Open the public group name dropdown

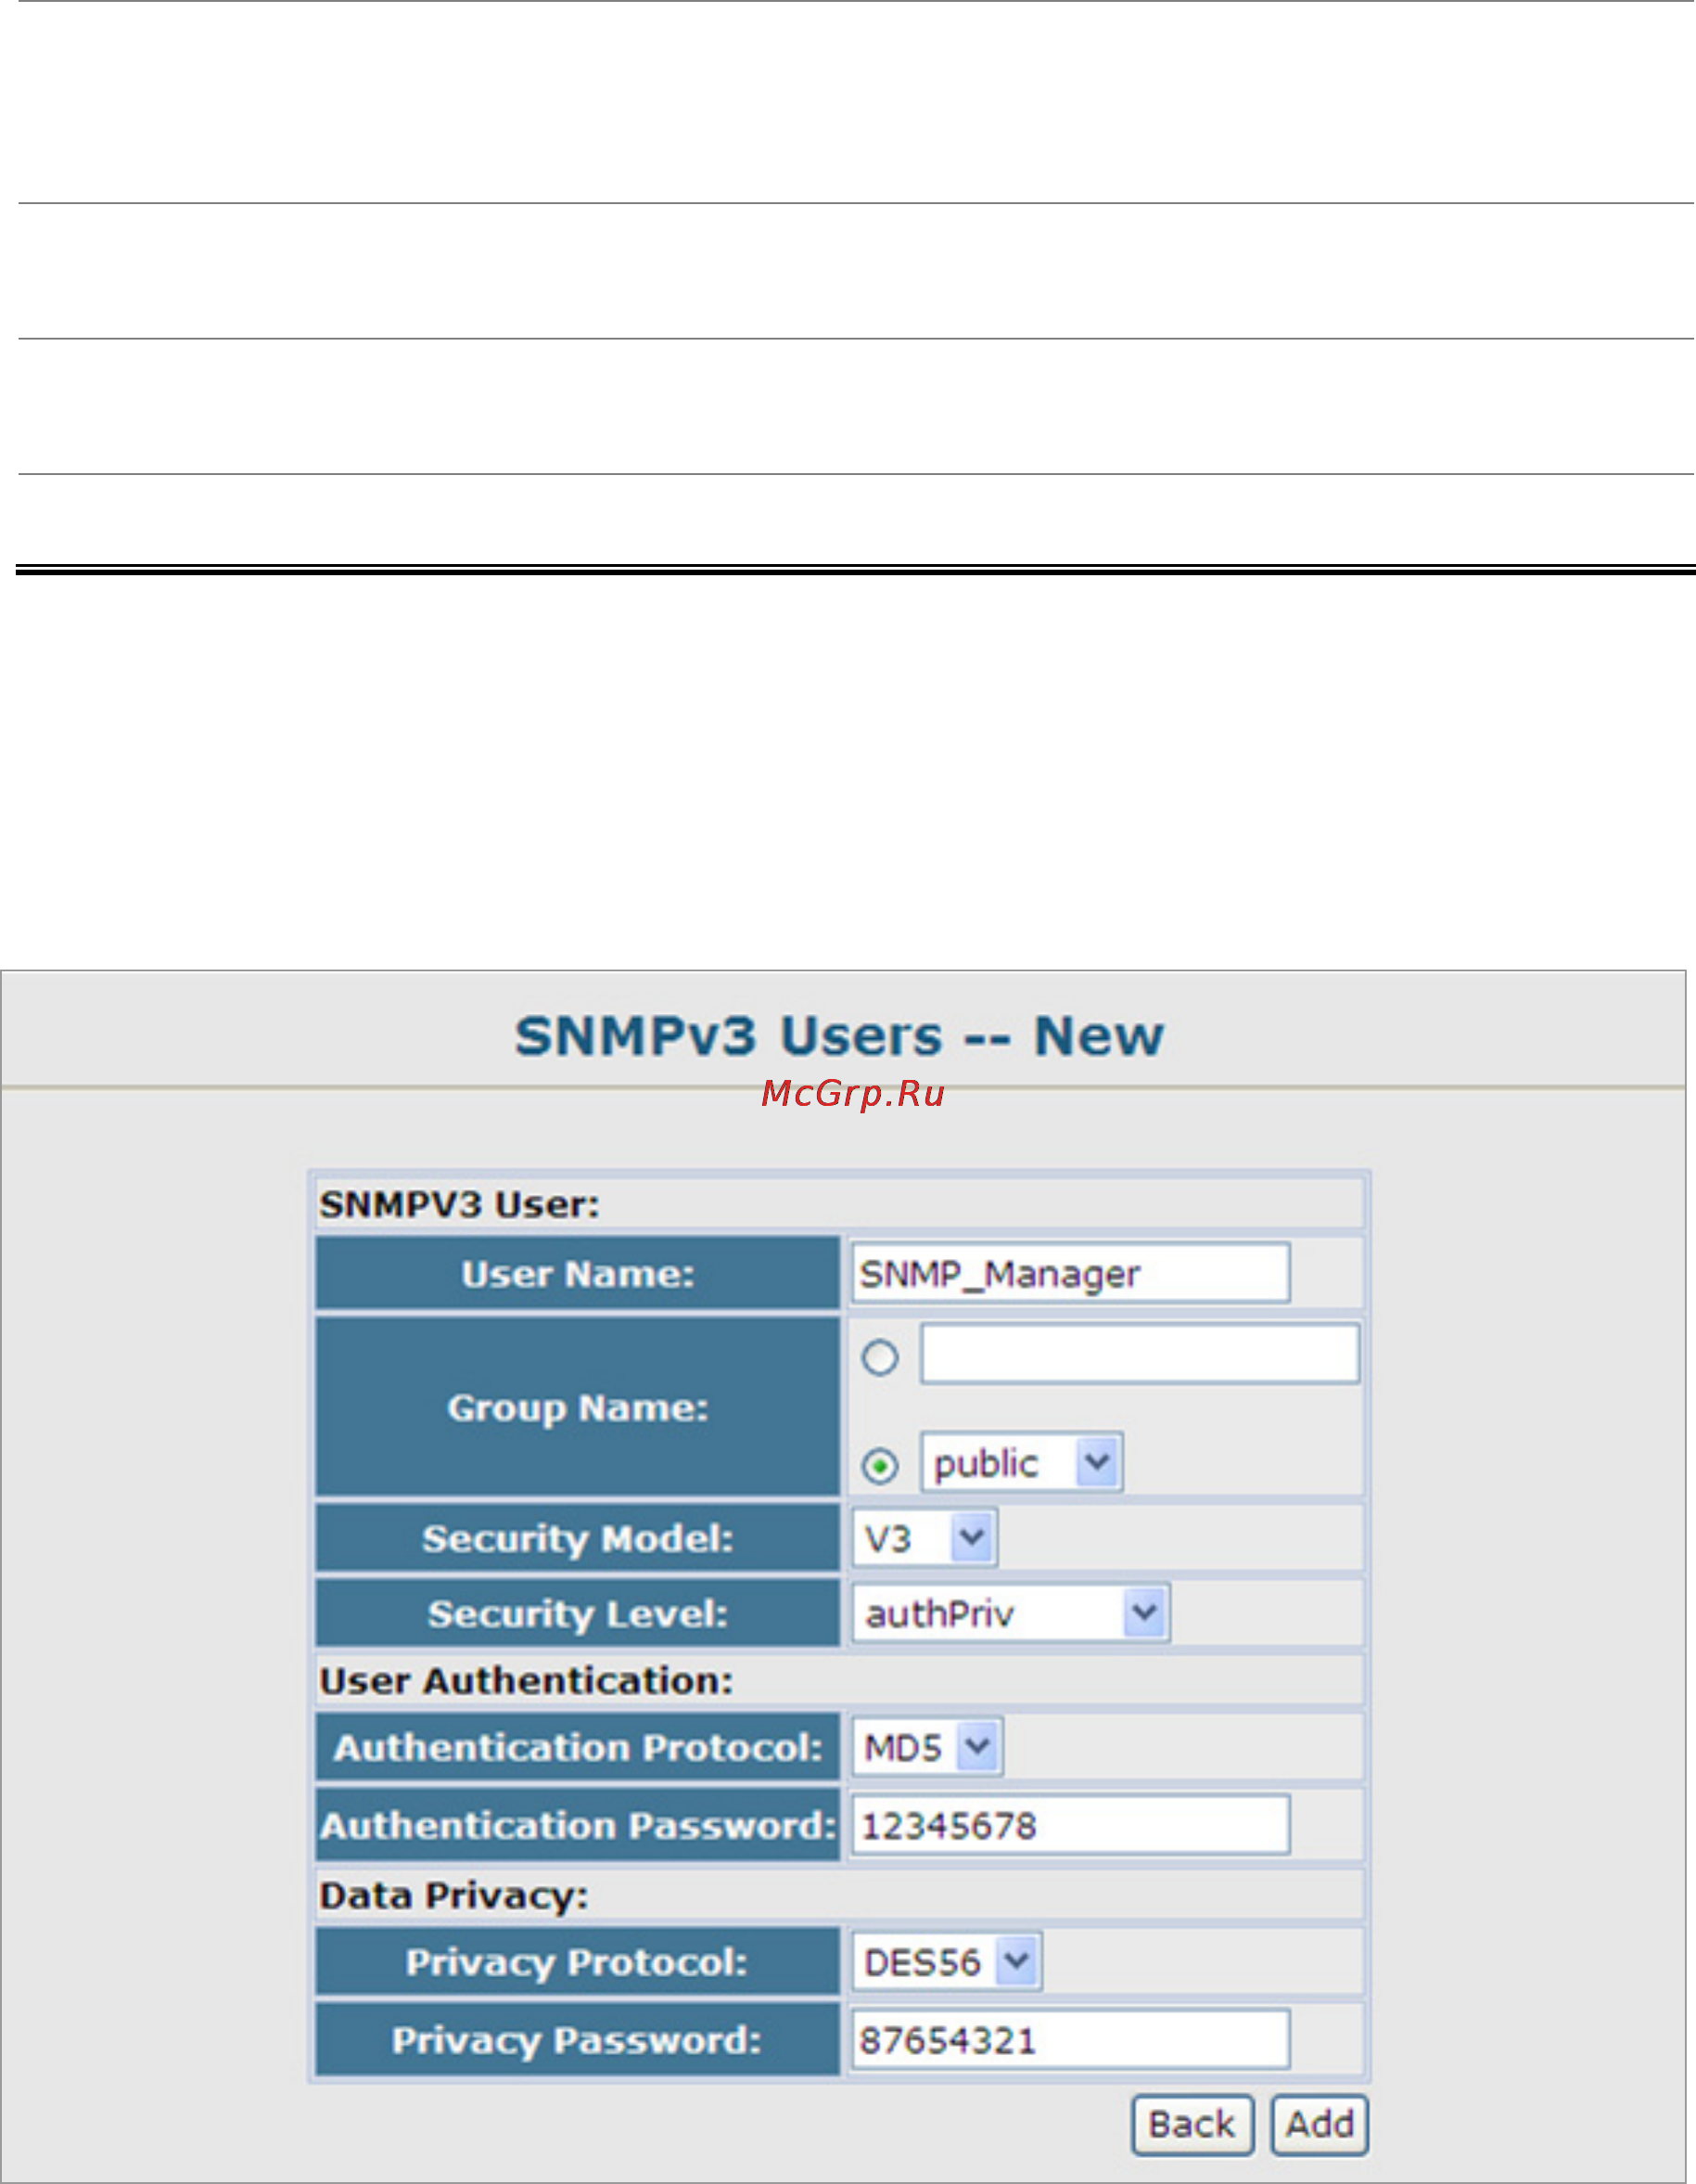[1021, 1462]
